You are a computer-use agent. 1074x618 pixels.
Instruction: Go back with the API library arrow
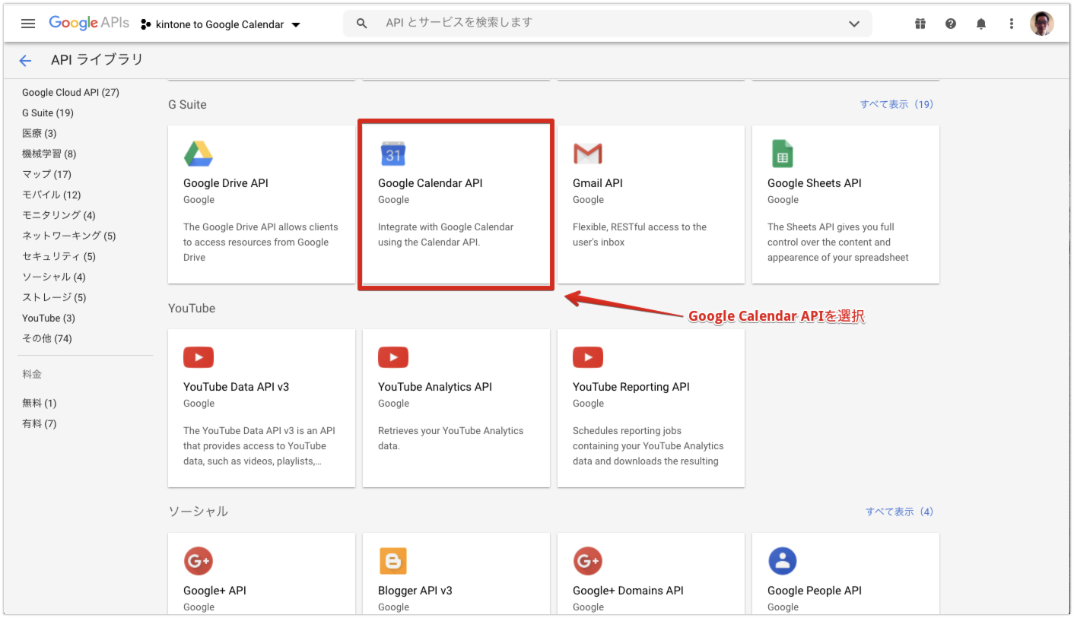(25, 61)
